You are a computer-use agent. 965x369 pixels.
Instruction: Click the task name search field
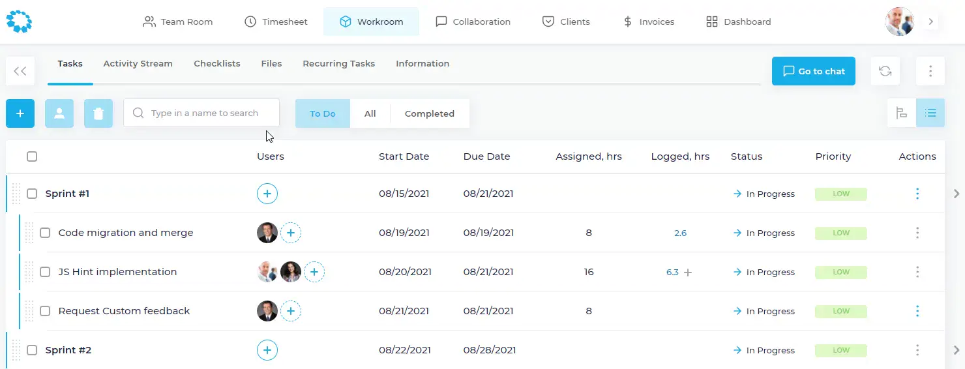coord(202,113)
